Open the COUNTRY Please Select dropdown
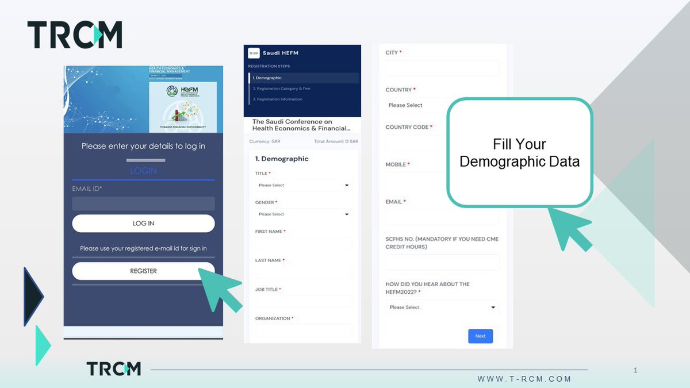The height and width of the screenshot is (388, 690). [417, 105]
